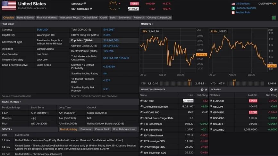This screenshot has width=278, height=156.
Task: Click the icon beside 10Y Sovereign CDS
Action: coord(141,152)
